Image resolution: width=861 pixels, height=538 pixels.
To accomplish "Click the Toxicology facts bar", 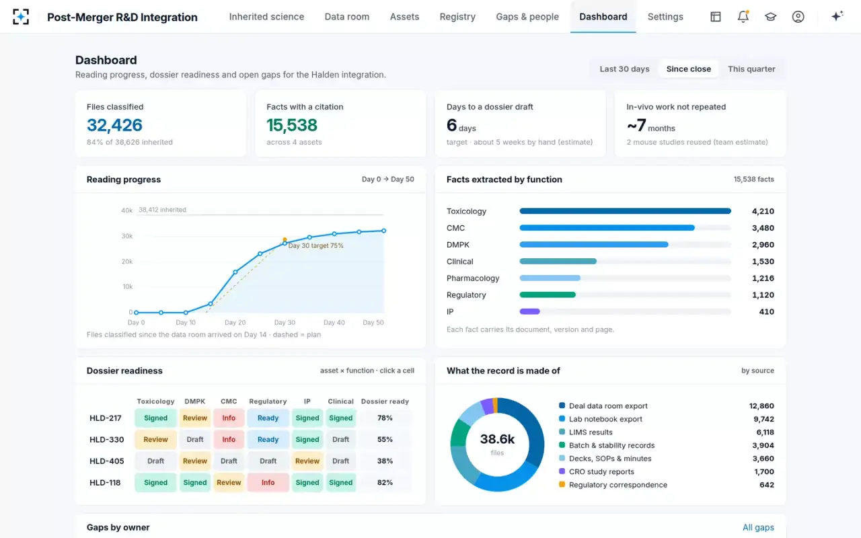I will click(625, 211).
